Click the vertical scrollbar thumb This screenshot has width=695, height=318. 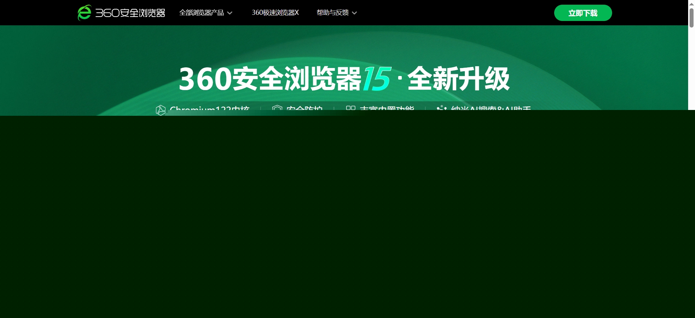691,17
